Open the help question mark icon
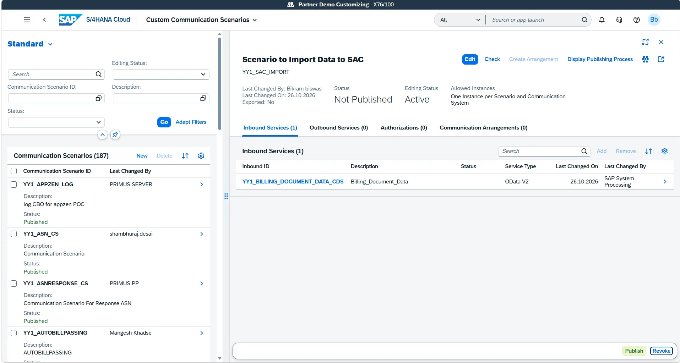The height and width of the screenshot is (363, 680). point(637,20)
